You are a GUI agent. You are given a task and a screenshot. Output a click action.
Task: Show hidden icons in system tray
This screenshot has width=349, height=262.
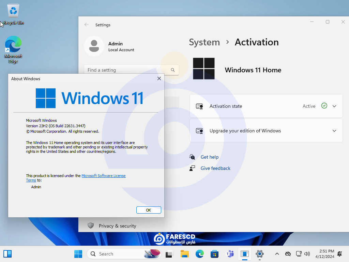point(277,254)
